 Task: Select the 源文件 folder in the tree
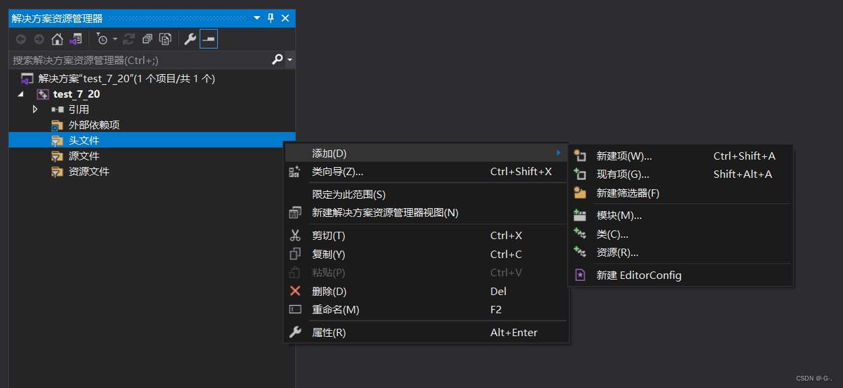[x=84, y=156]
